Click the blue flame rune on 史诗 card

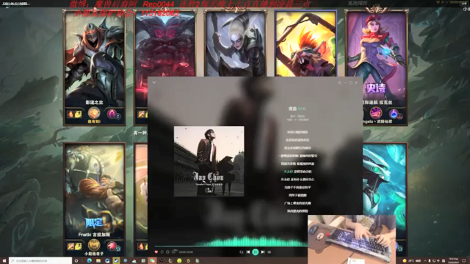[x=394, y=114]
